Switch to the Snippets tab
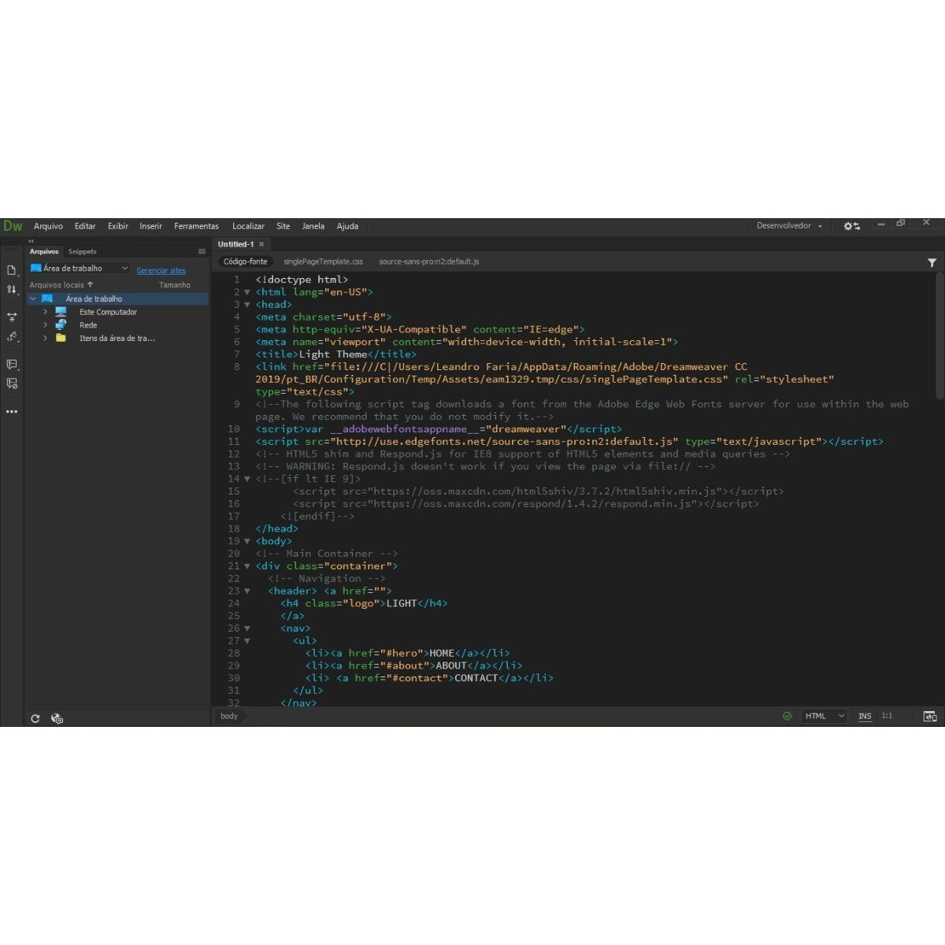945x945 pixels. tap(82, 250)
